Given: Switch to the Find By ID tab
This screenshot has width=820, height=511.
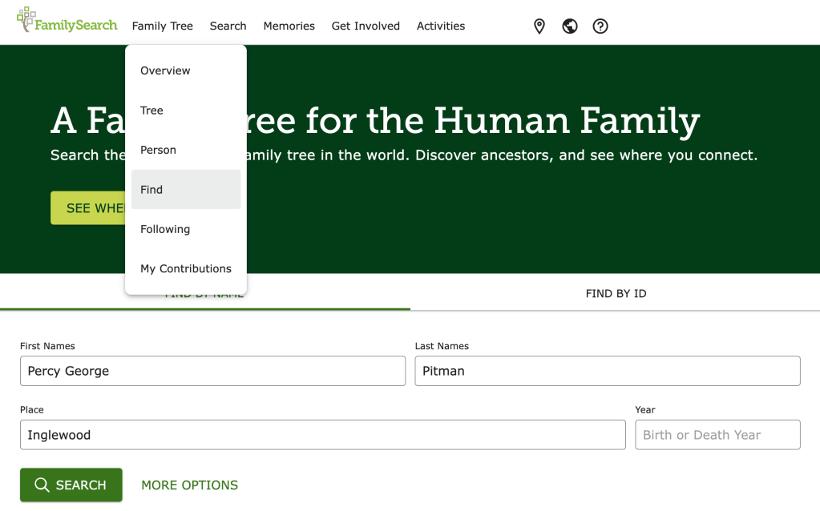Looking at the screenshot, I should pyautogui.click(x=616, y=294).
